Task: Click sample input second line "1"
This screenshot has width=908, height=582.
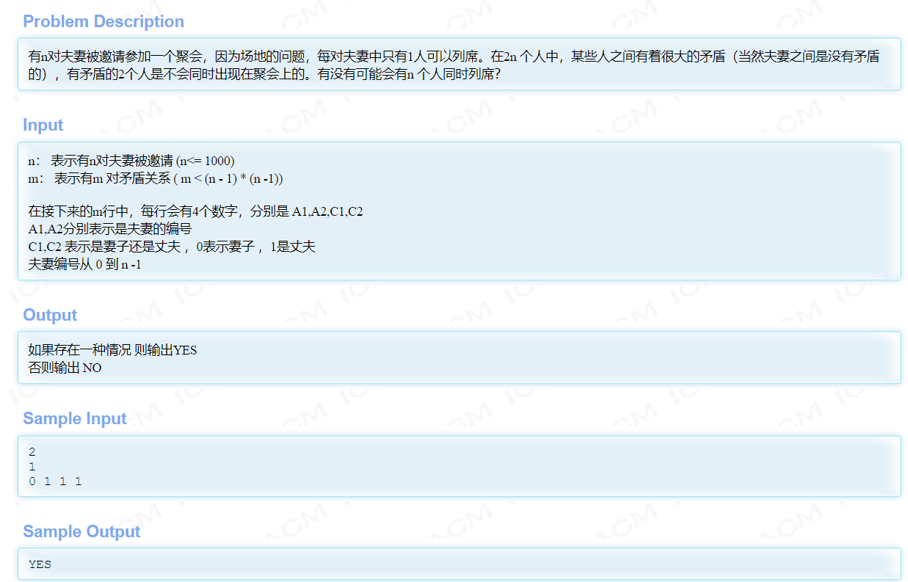Action: click(x=32, y=467)
